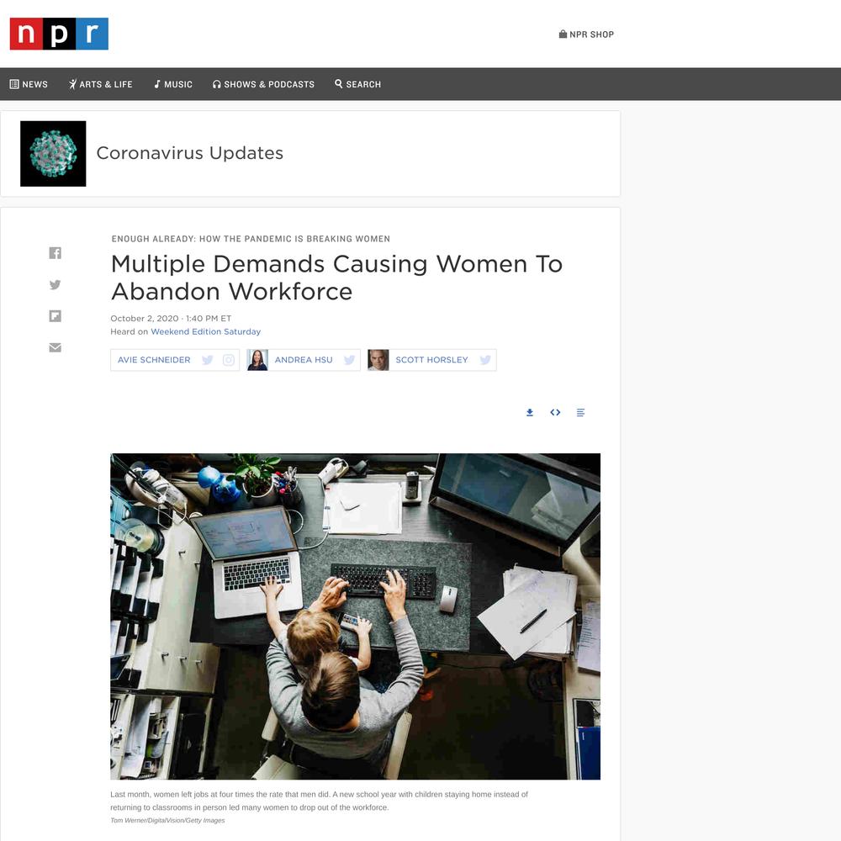Share the article by email
Image resolution: width=841 pixels, height=841 pixels.
point(56,347)
